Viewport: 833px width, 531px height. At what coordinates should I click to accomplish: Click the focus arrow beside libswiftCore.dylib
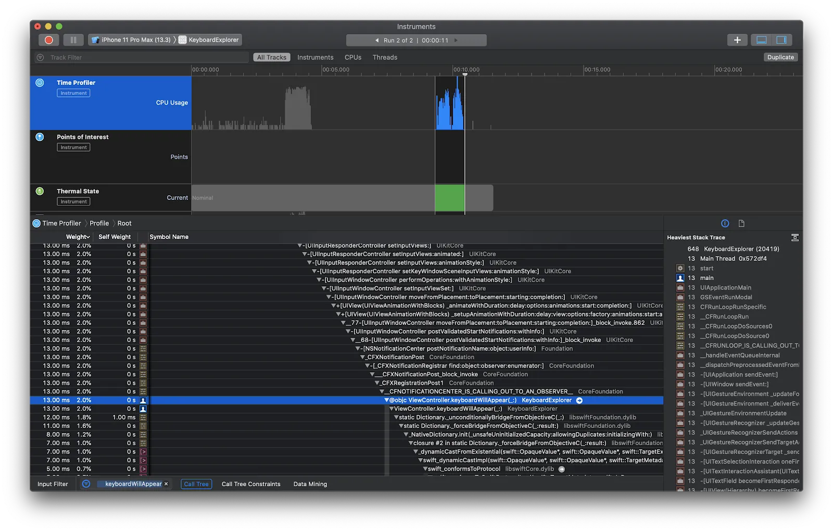click(562, 469)
